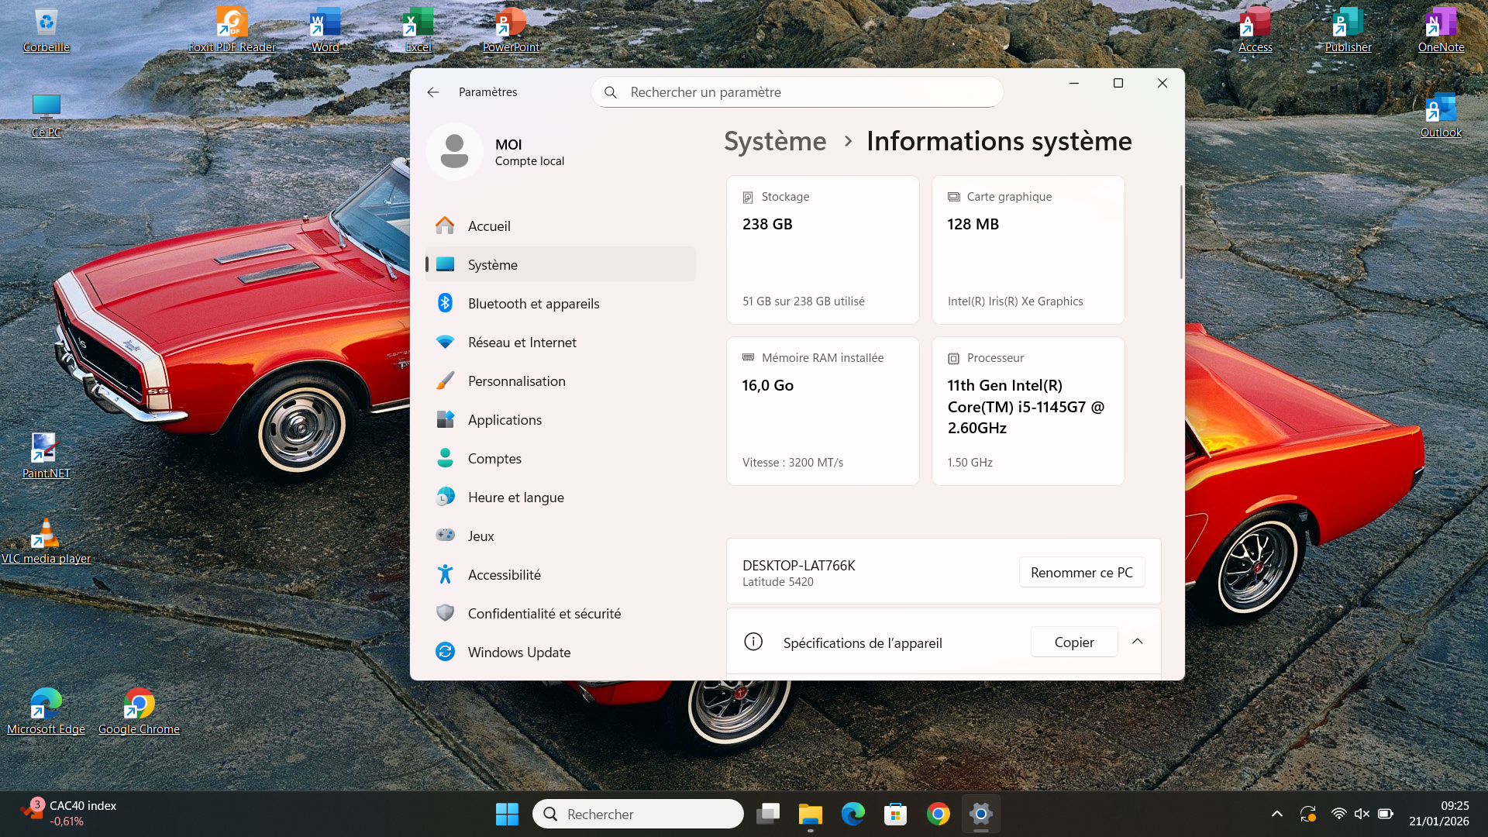Open the PowerPoint desktop shortcut
This screenshot has height=837, width=1488.
click(511, 29)
